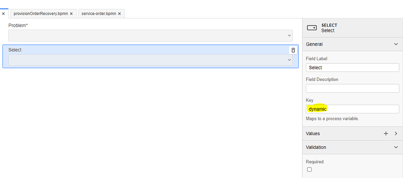
Task: Expand the Values section chevron
Action: click(x=396, y=133)
